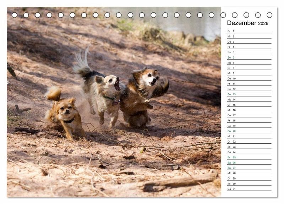Select the row 'Mo 14'
Screen dimensions: 284x204
click(249, 99)
